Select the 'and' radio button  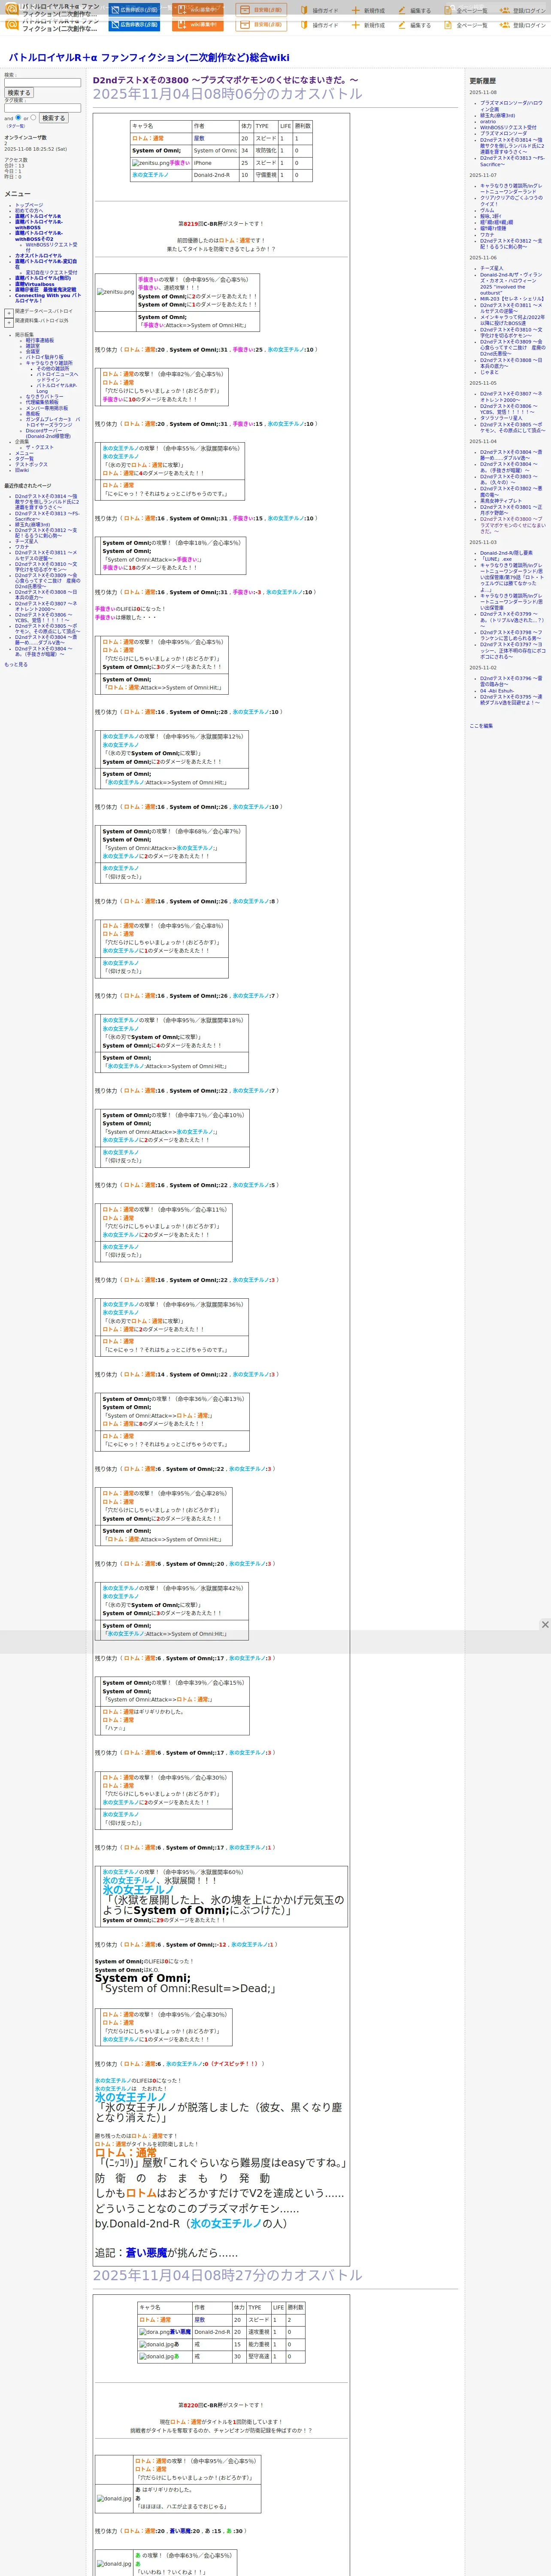tap(18, 117)
